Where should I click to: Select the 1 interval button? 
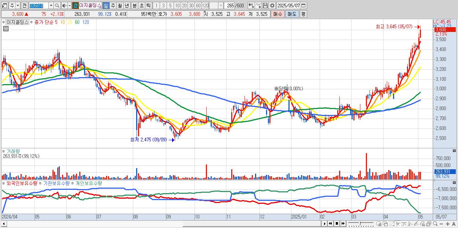pyautogui.click(x=156, y=6)
